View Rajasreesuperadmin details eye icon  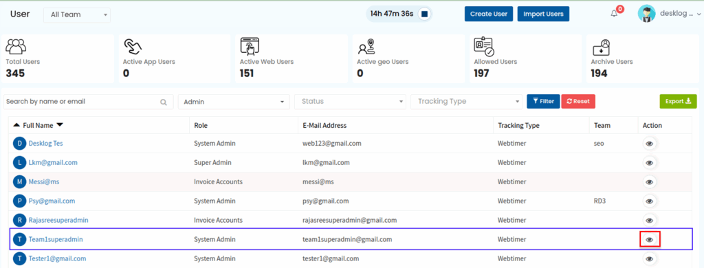coord(649,221)
